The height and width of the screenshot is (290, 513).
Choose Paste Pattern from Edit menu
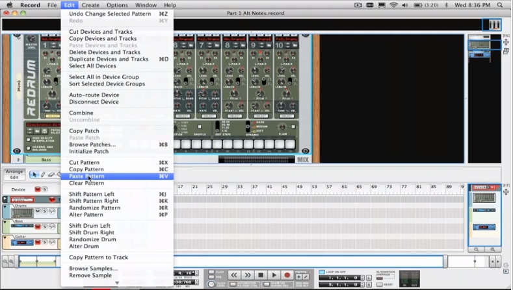point(86,176)
